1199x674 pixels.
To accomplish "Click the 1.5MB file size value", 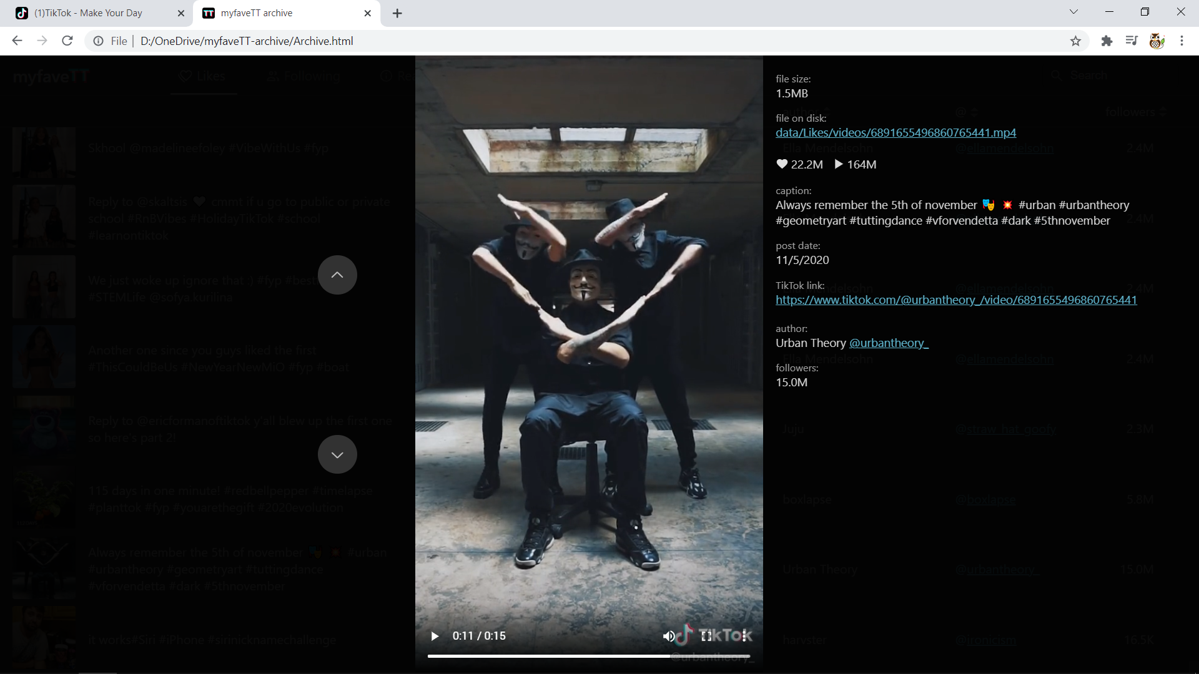I will [792, 93].
